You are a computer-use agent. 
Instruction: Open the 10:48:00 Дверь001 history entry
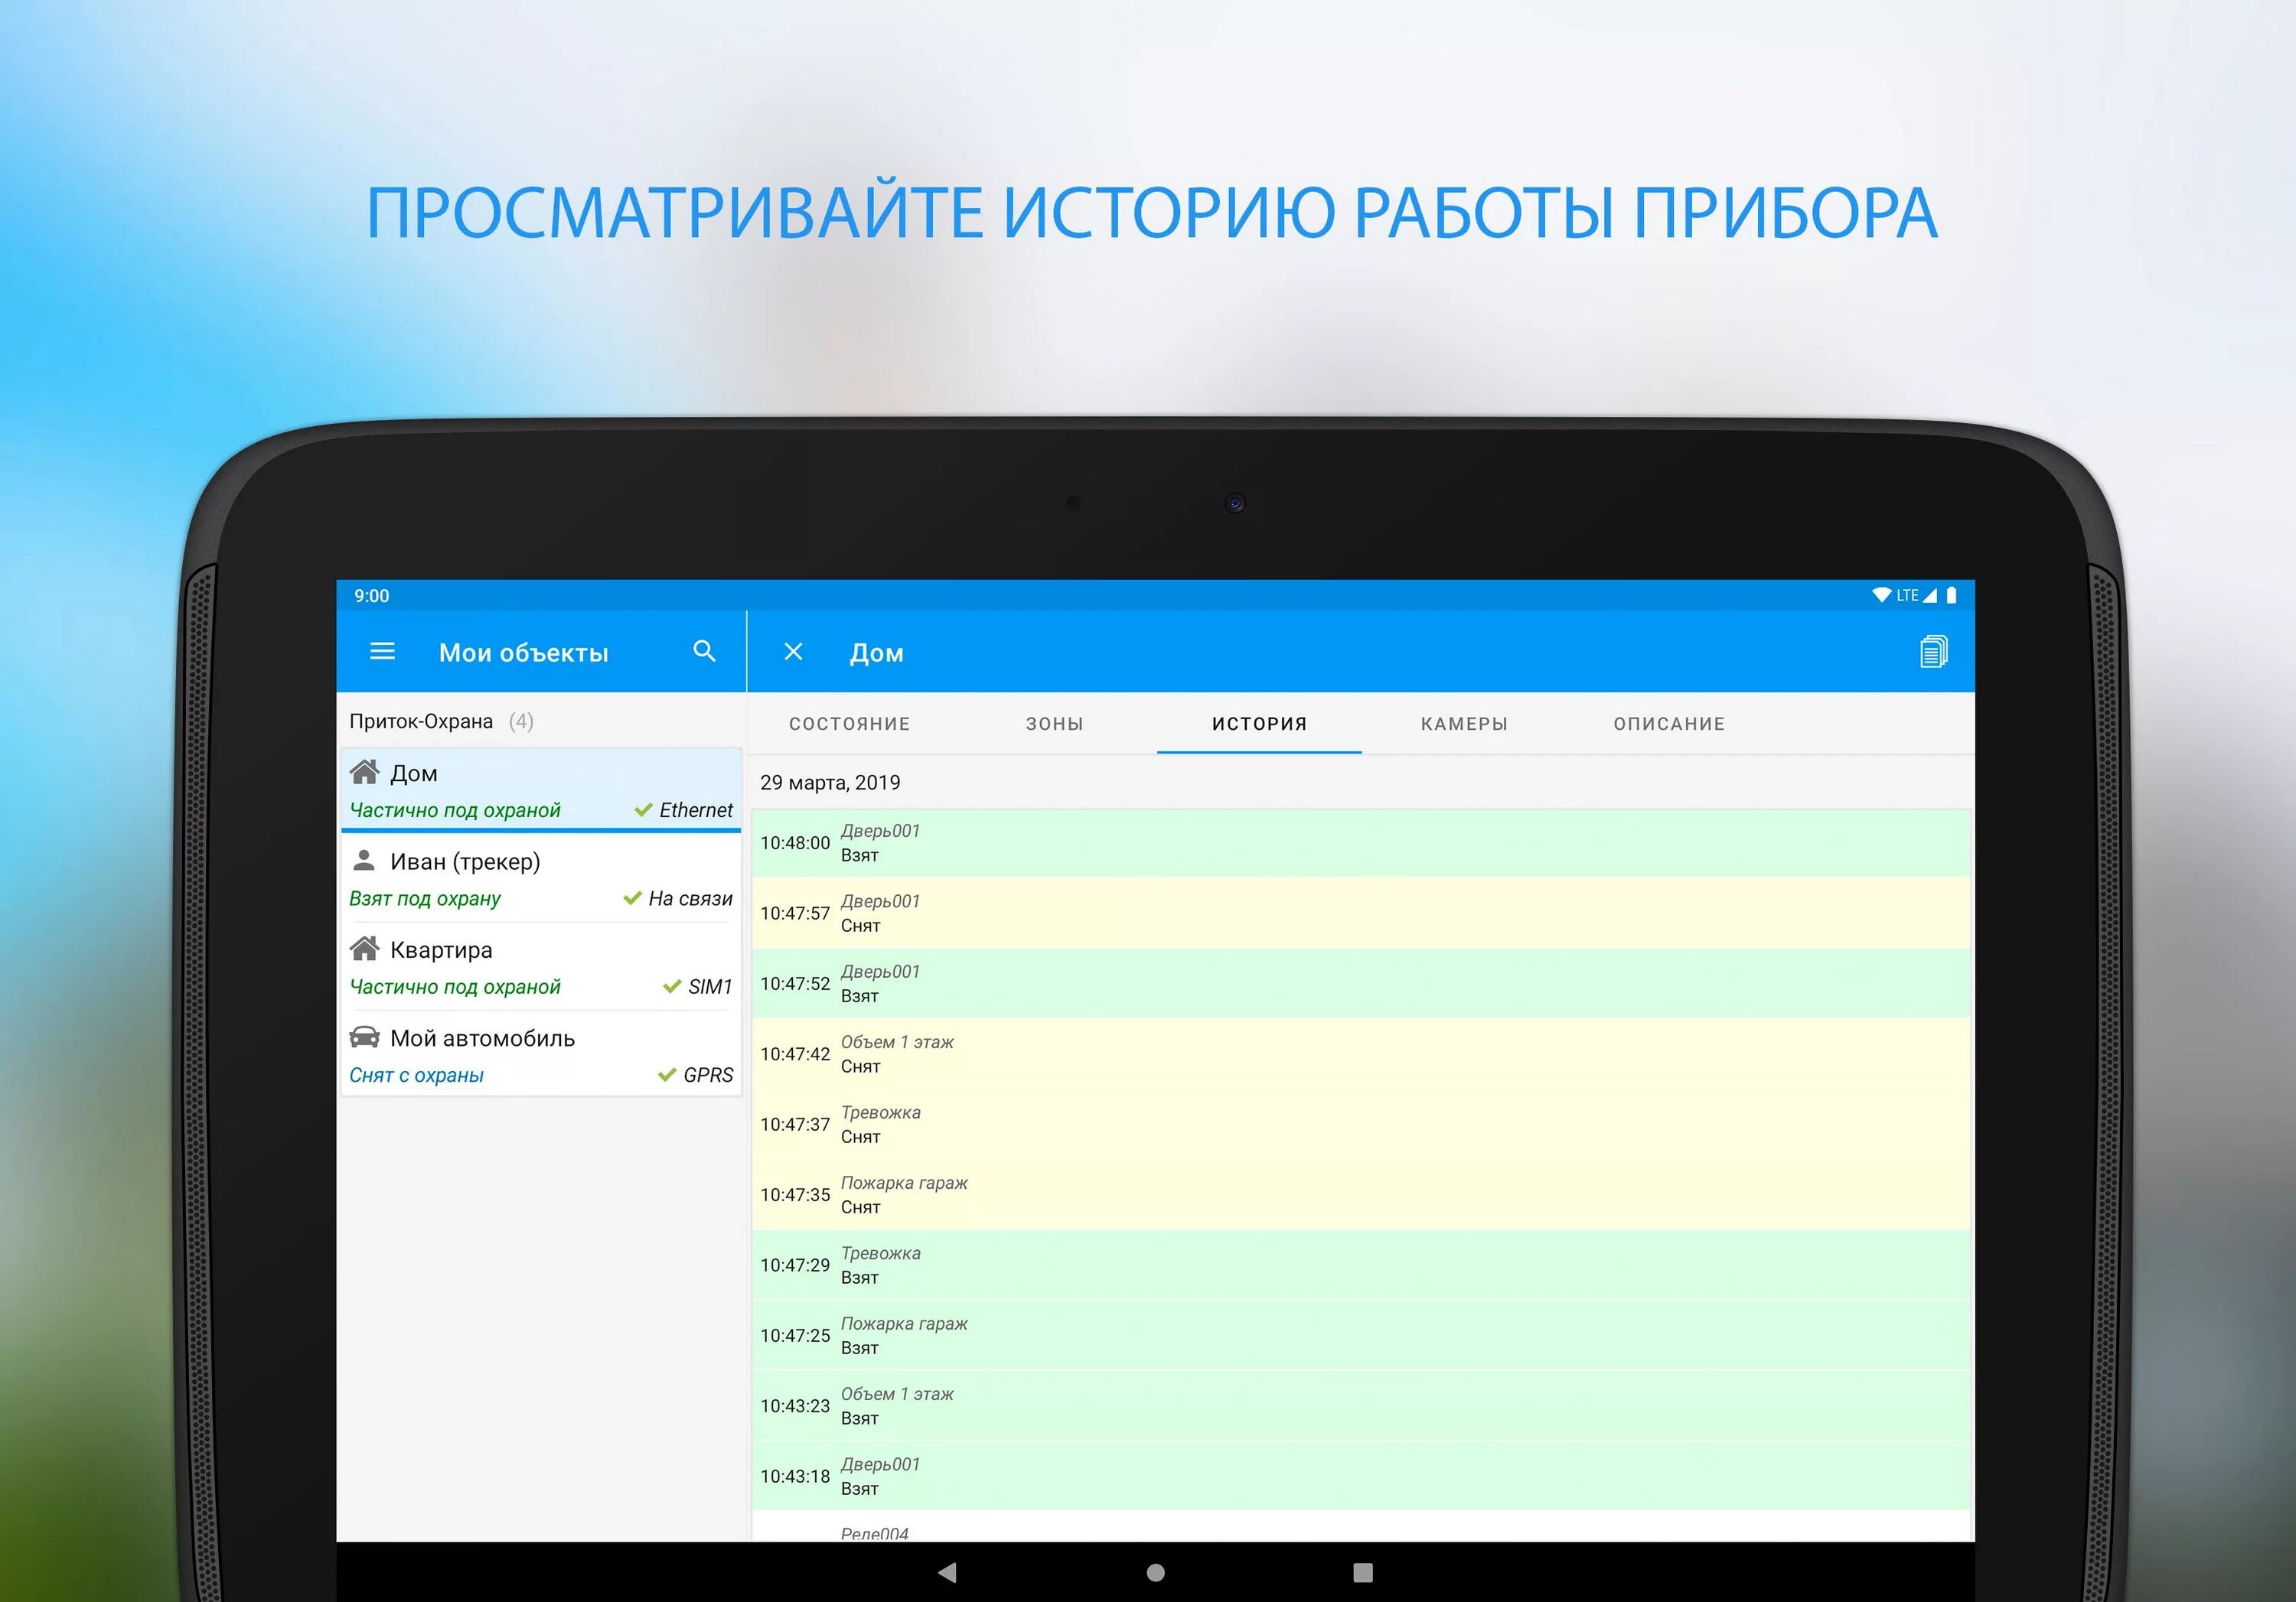1360,842
